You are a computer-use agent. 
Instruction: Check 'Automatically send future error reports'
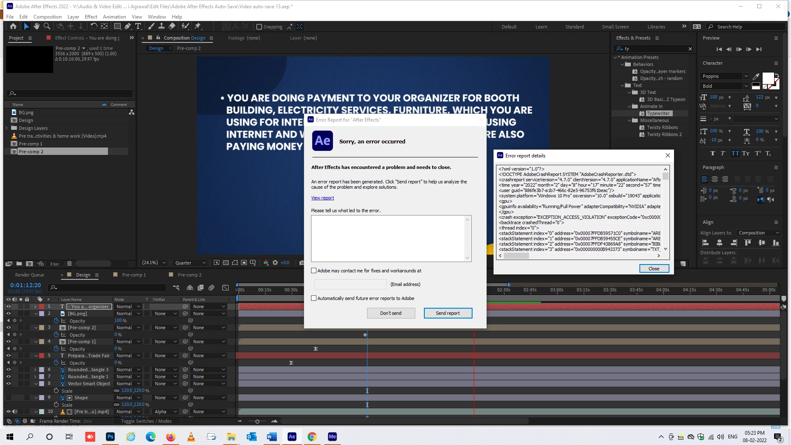(314, 298)
